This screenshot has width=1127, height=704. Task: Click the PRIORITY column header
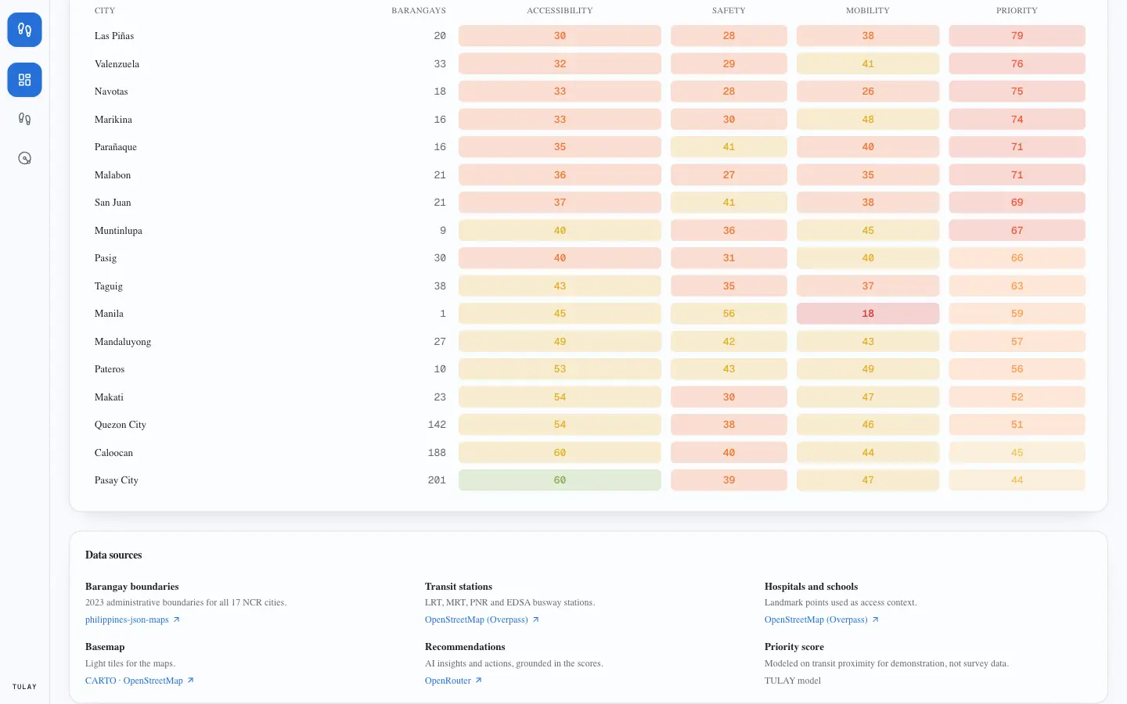[x=1017, y=10]
